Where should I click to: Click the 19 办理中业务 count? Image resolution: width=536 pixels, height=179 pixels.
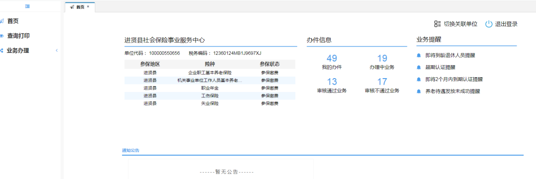tap(382, 58)
